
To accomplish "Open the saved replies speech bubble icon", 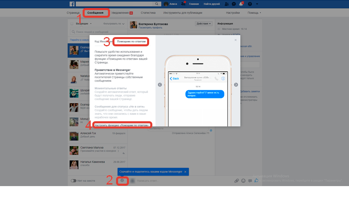I will tap(250, 181).
